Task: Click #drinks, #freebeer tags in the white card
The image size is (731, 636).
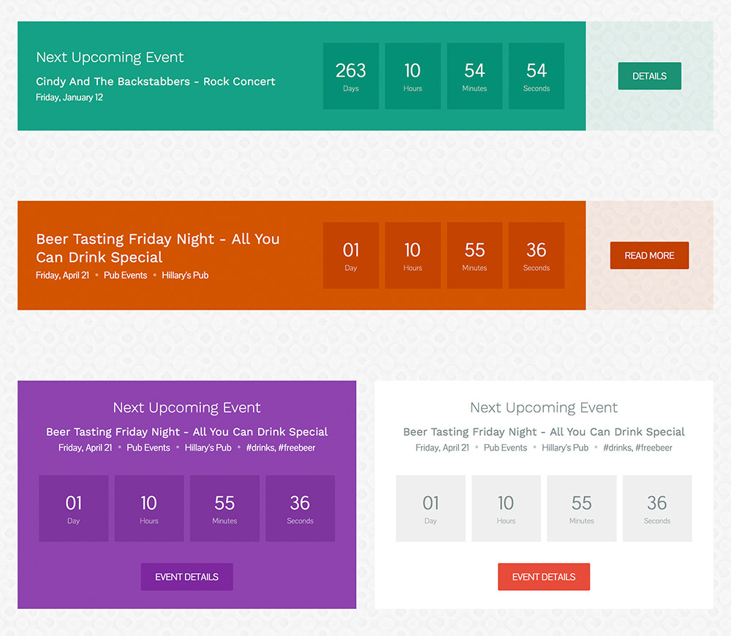Action: (x=637, y=448)
